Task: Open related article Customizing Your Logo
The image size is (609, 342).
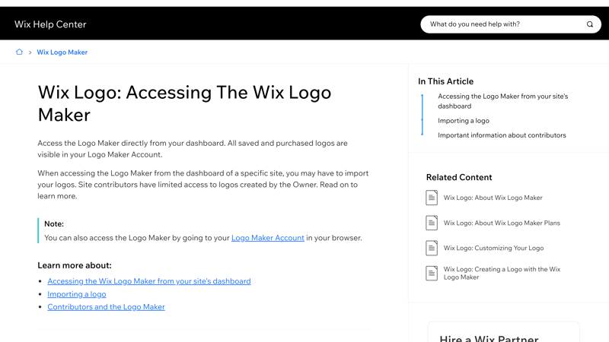Action: click(x=493, y=248)
